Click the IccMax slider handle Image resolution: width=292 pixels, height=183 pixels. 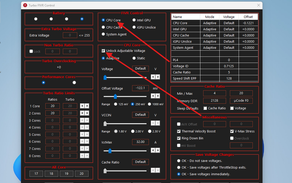point(110,151)
